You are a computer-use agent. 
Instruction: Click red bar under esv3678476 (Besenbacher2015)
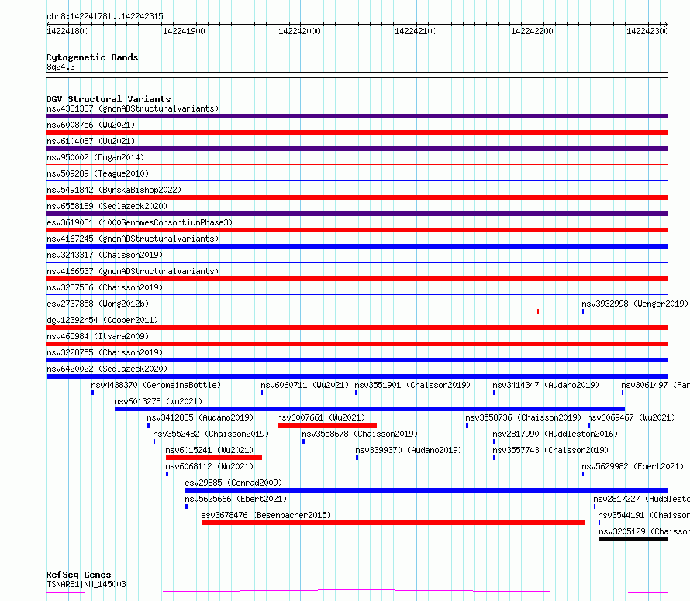click(x=393, y=523)
